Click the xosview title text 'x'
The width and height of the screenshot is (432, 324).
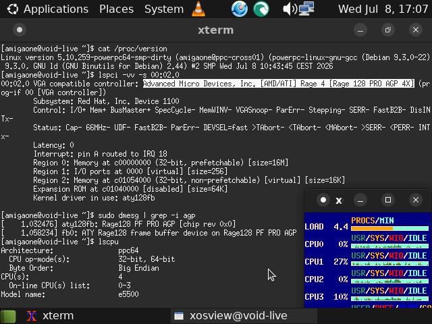[339, 200]
